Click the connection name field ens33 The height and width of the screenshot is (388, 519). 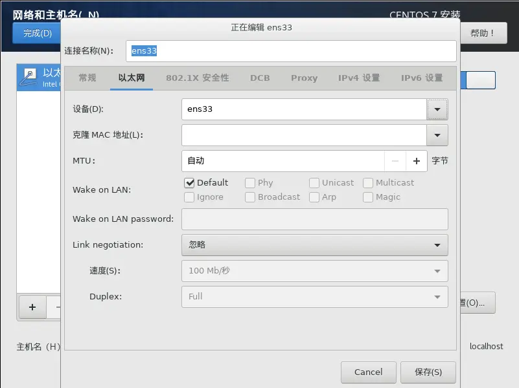291,51
